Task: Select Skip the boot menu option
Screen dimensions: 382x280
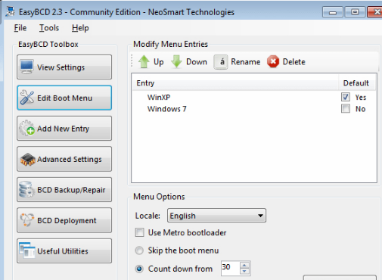Action: (139, 250)
